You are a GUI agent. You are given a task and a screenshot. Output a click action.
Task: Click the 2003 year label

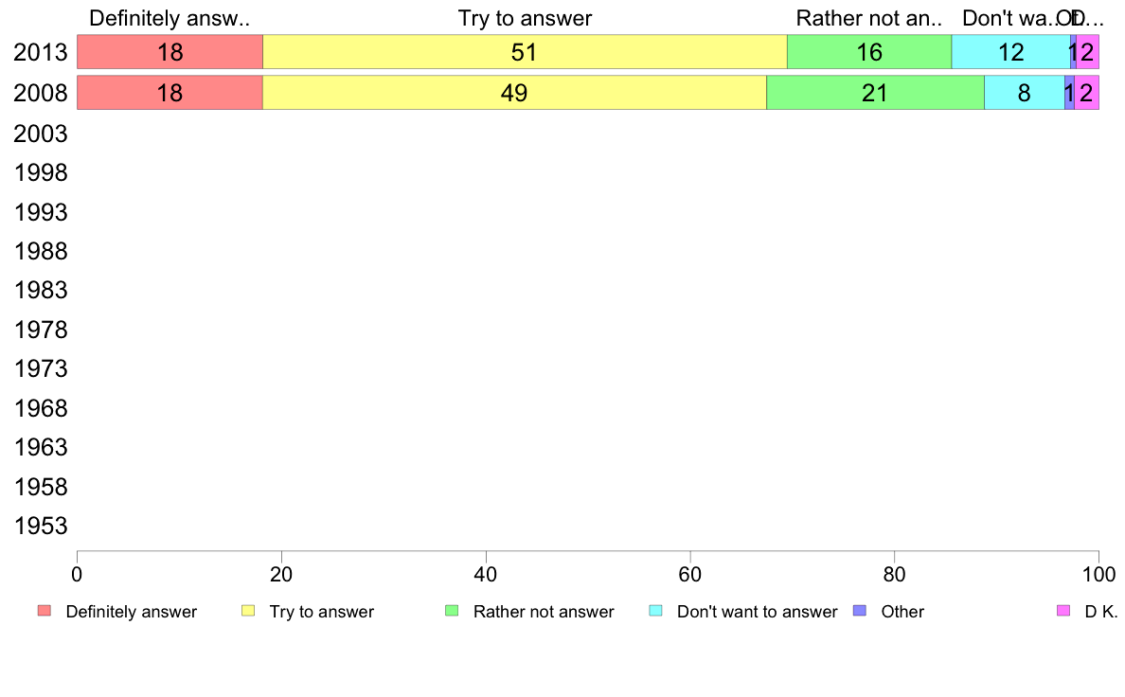click(41, 134)
